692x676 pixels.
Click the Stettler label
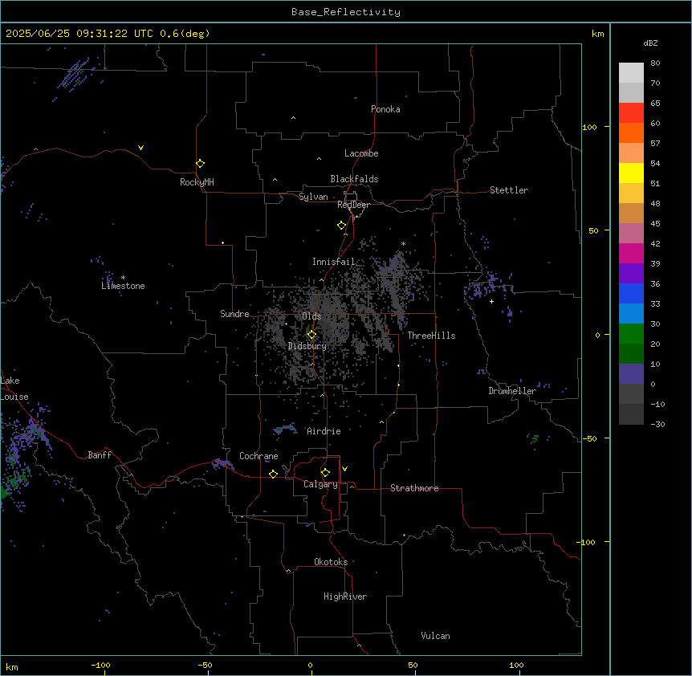pos(509,190)
